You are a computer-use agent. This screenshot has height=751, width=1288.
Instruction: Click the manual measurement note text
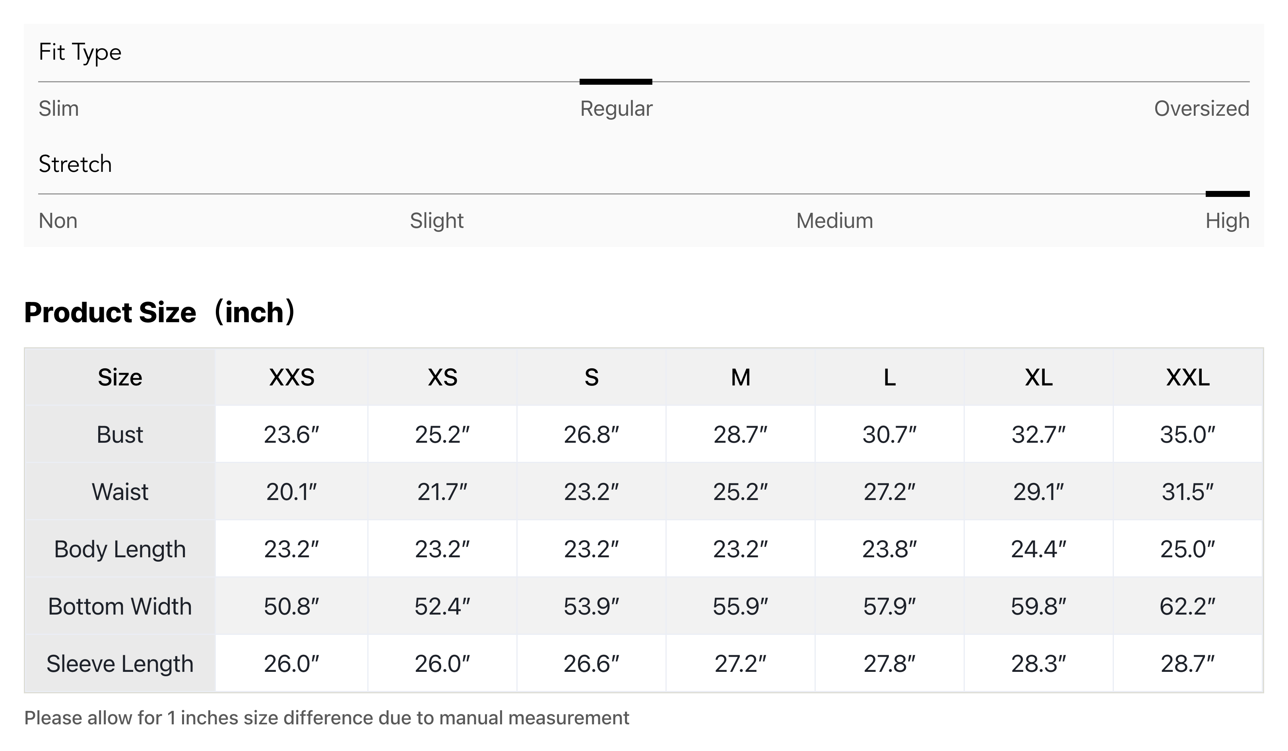[327, 718]
